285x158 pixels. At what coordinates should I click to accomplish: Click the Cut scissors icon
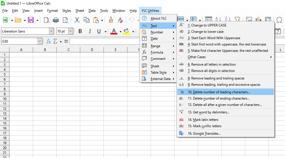77,20
